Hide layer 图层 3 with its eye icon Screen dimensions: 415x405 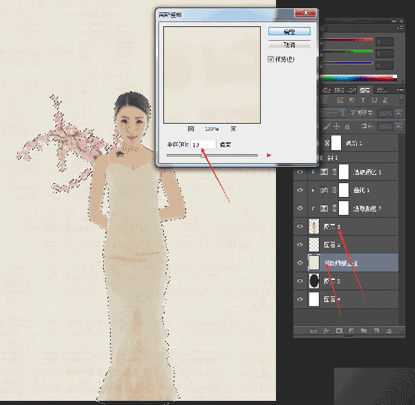300,281
